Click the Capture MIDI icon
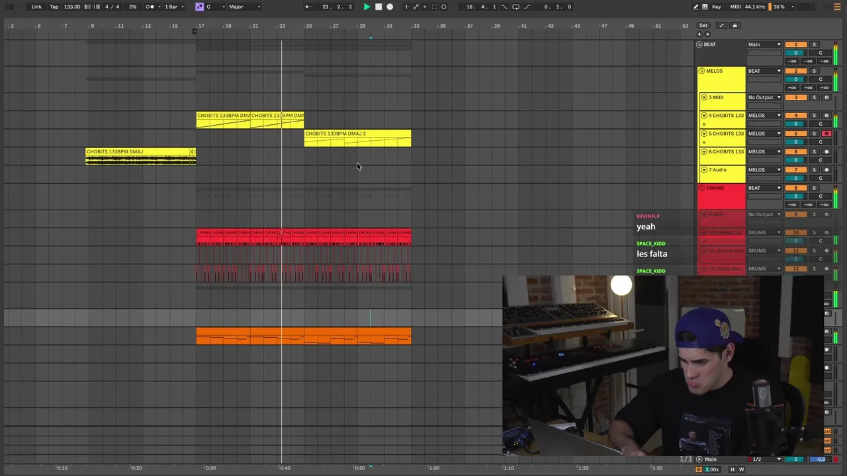Screen dimensions: 847x476 pyautogui.click(x=434, y=7)
